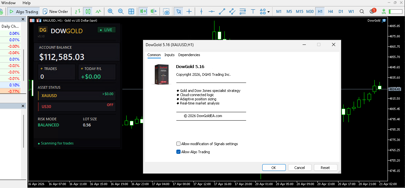This screenshot has width=405, height=188.
Task: Pick the trendline drawing tool
Action: click(x=222, y=12)
